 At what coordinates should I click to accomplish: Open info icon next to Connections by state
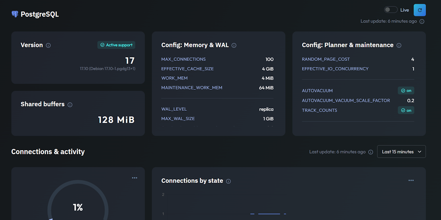(229, 181)
